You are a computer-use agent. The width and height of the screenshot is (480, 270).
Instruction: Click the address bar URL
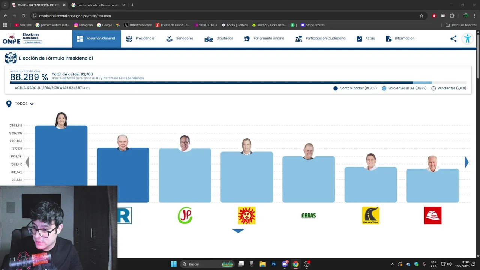75,16
